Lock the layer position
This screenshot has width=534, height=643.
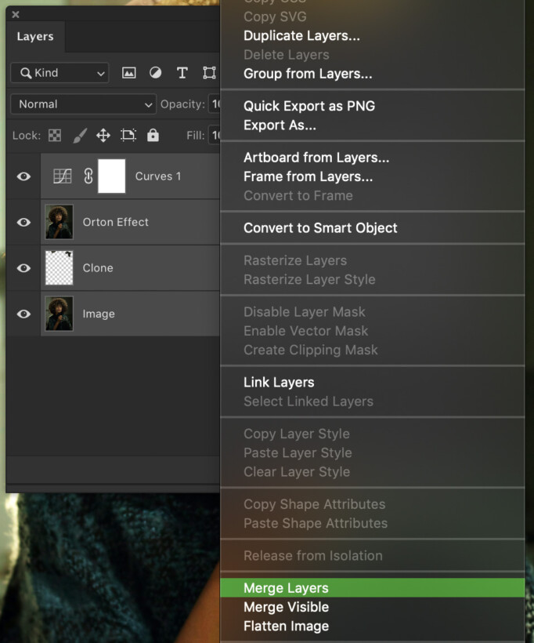[x=103, y=135]
